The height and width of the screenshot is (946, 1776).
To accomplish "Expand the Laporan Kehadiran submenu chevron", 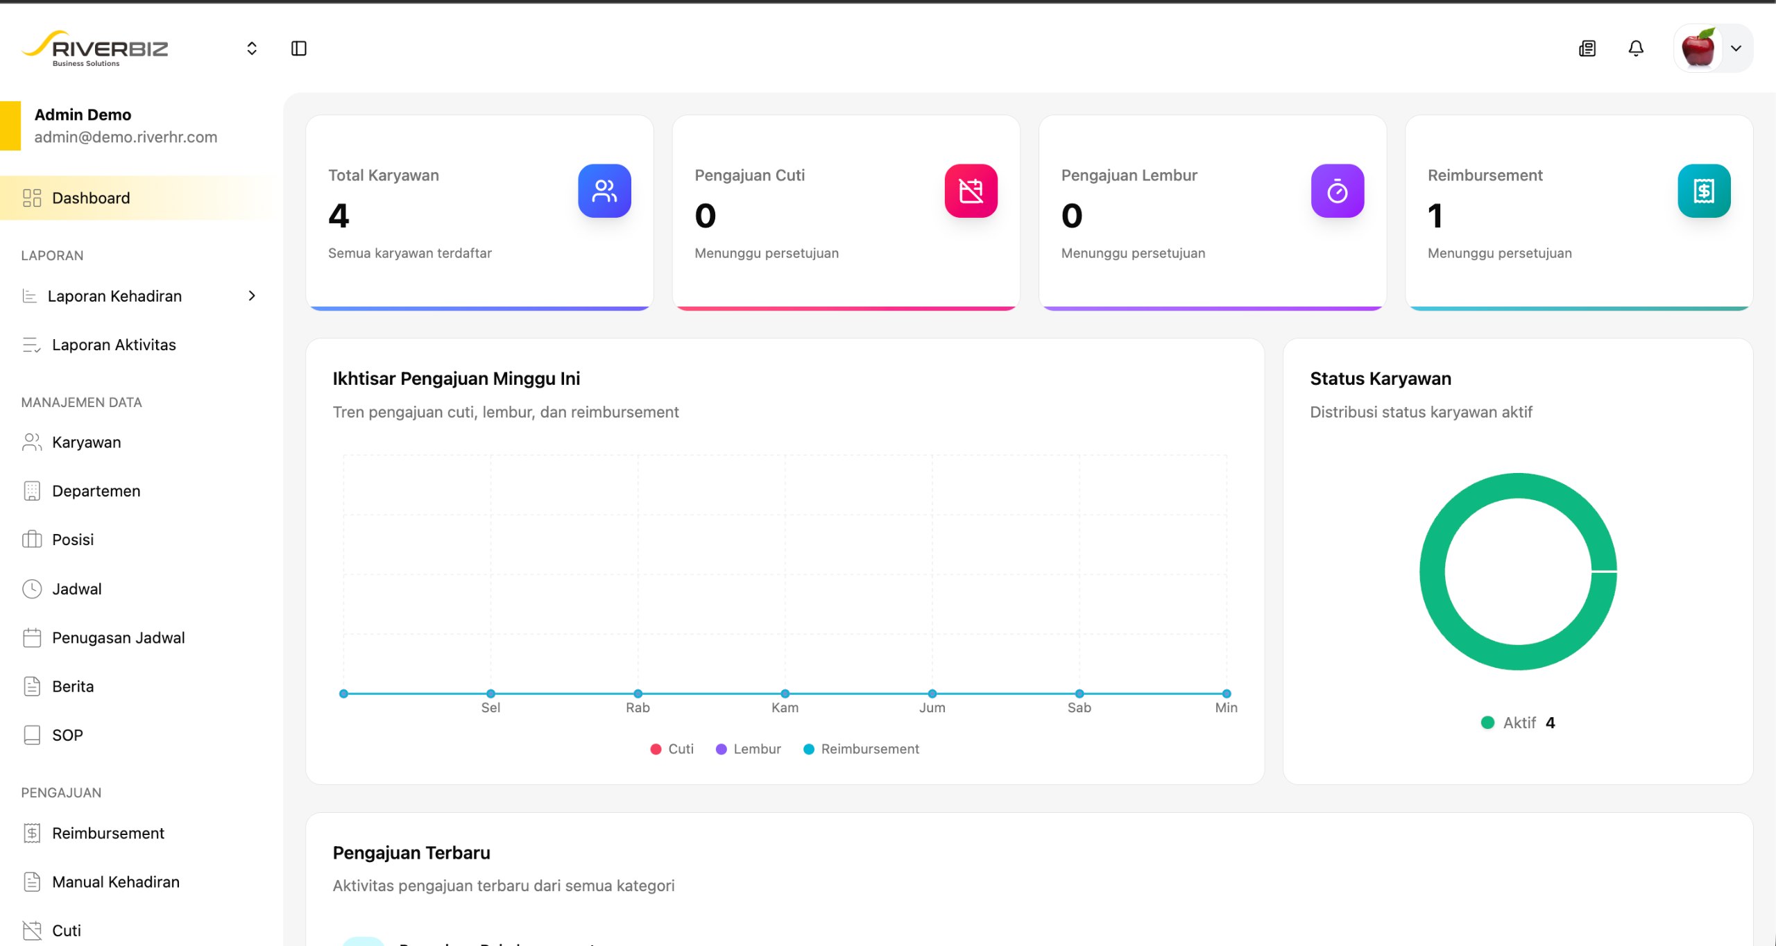I will click(252, 296).
